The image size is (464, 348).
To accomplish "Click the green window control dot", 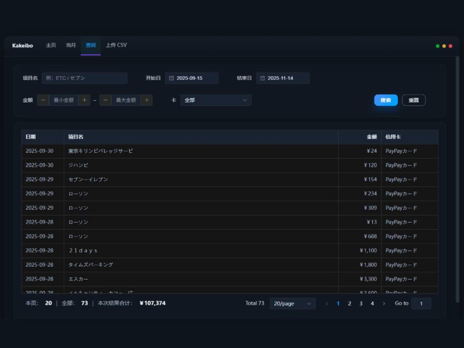I will coord(437,46).
